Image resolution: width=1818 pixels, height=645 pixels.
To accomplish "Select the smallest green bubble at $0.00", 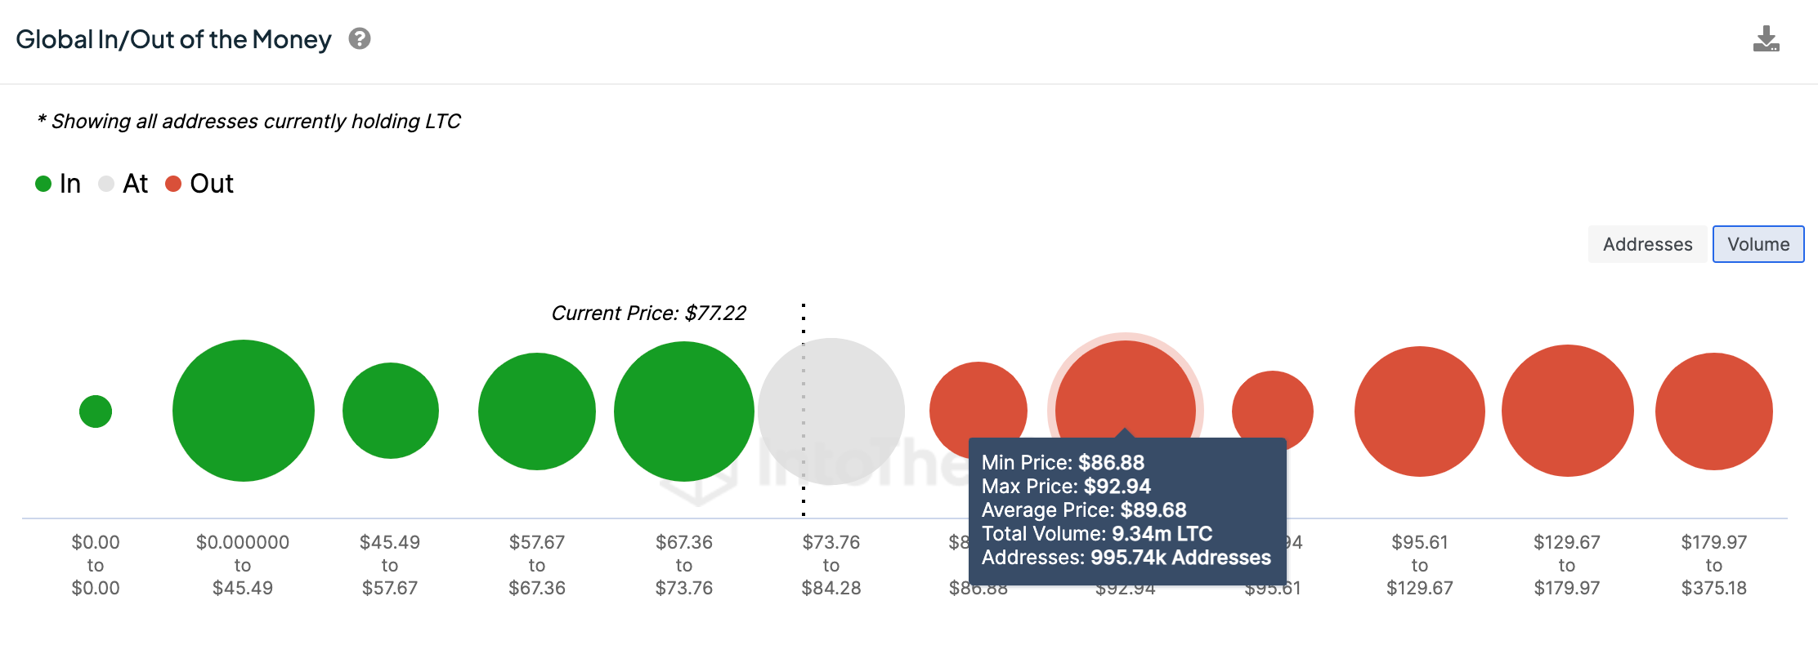I will 96,411.
